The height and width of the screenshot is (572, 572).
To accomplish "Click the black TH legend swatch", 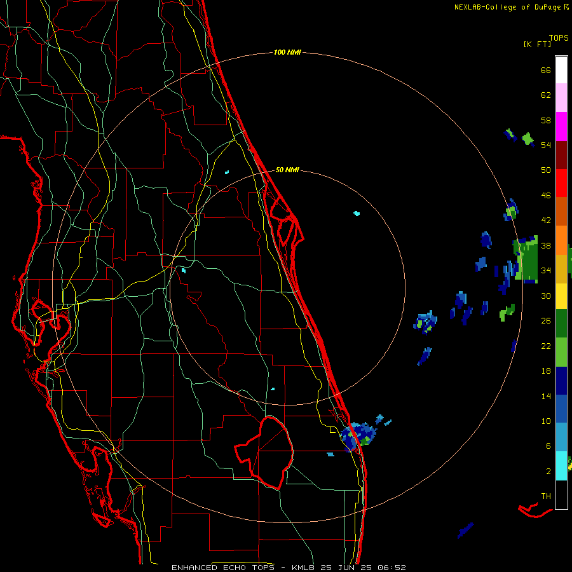I will (x=561, y=494).
